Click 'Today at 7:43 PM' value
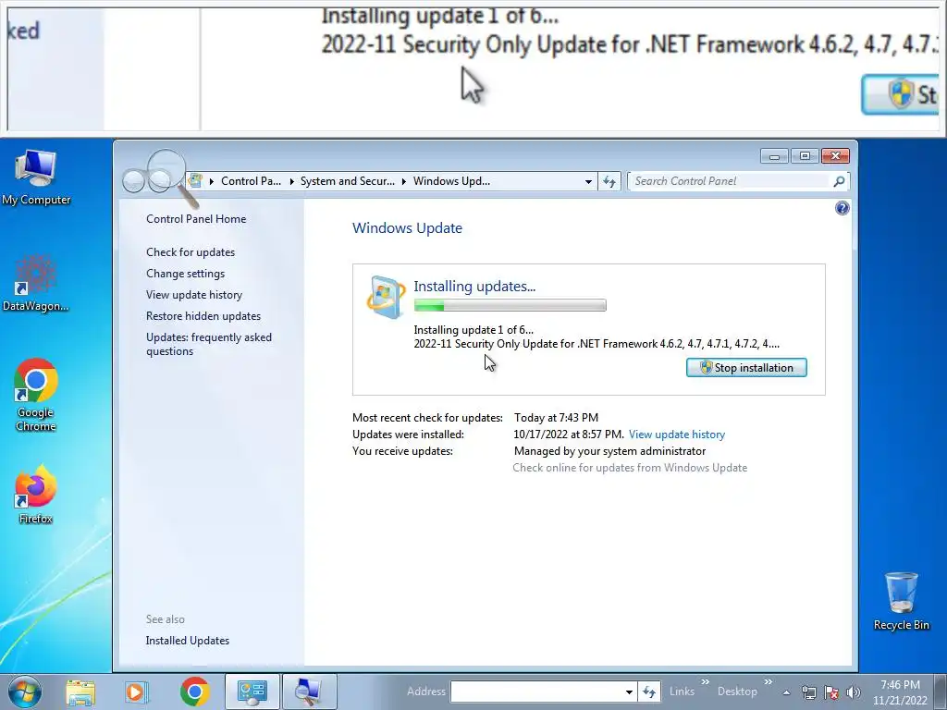The image size is (947, 710). (556, 418)
